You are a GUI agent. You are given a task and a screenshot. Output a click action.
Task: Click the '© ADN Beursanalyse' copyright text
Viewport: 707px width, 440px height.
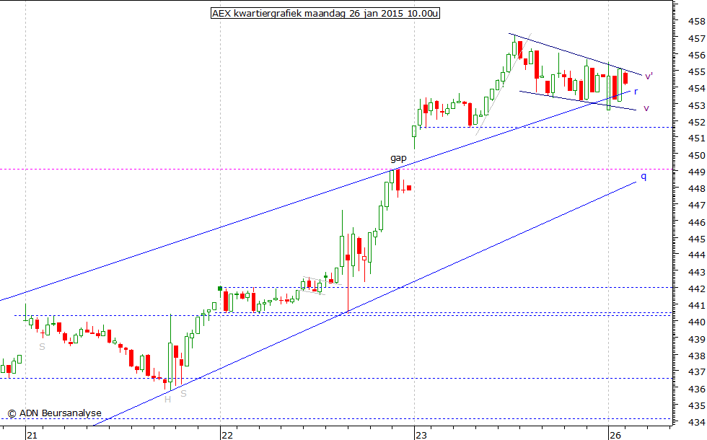[x=55, y=413]
